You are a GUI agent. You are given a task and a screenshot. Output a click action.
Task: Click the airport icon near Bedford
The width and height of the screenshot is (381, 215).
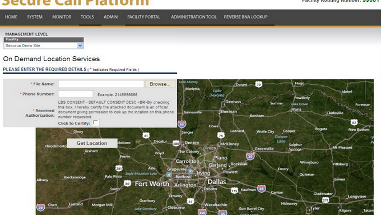169,175
